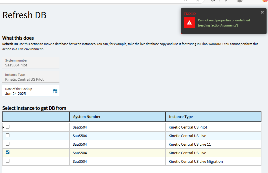Uncheck the selected Kinetic Central US Live 11 row
This screenshot has width=268, height=173.
tap(7, 152)
